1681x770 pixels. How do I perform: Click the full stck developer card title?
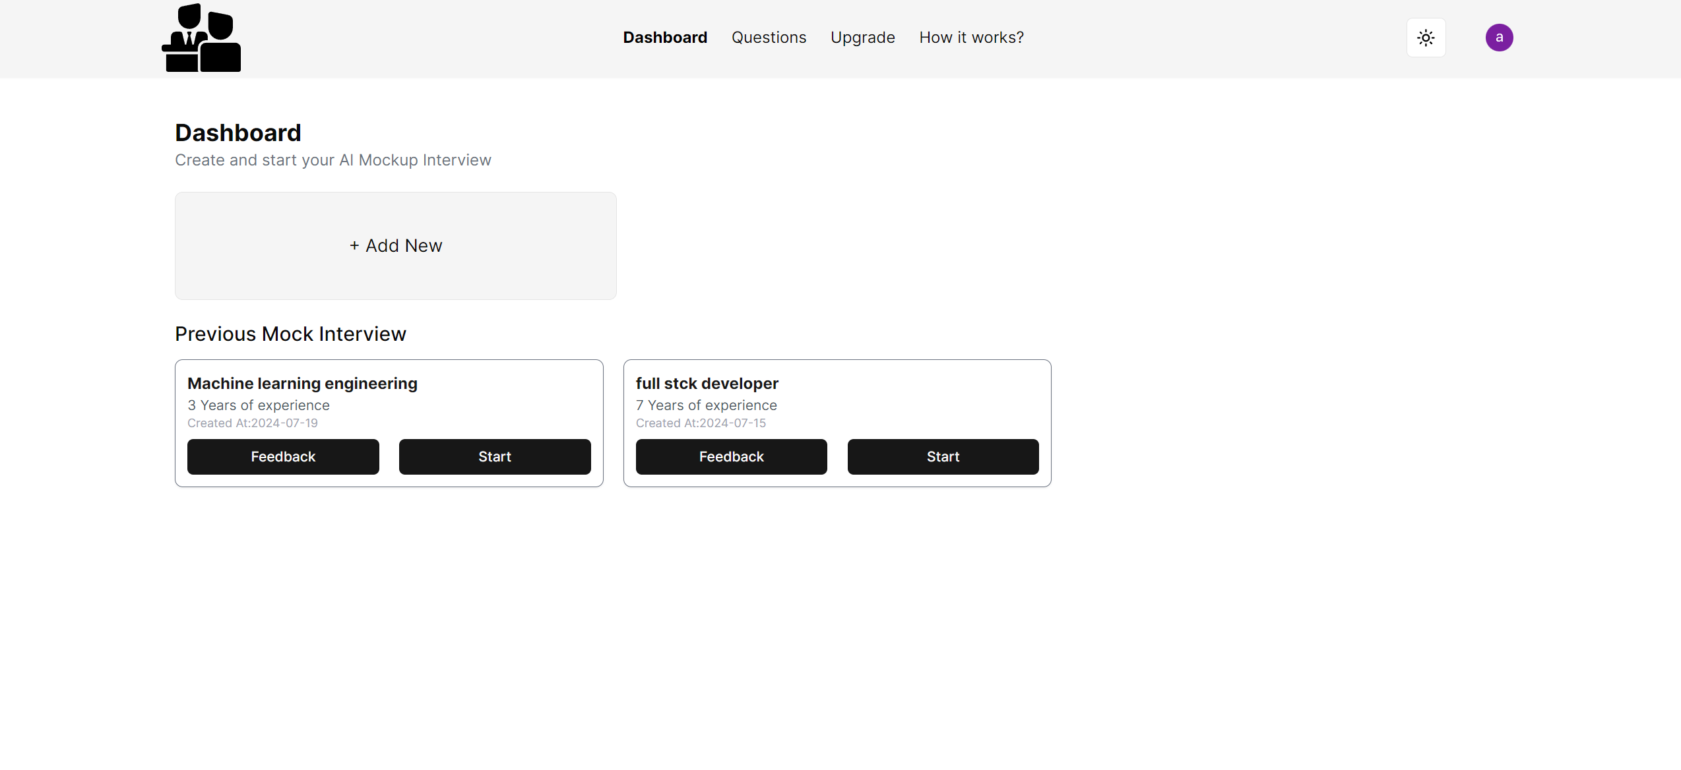pyautogui.click(x=707, y=384)
